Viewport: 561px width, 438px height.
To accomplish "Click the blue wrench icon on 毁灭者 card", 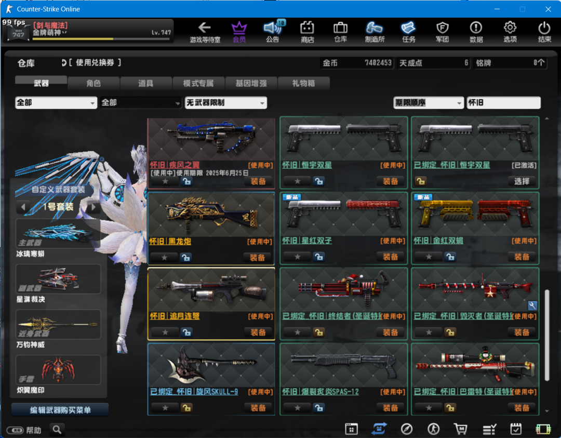I will tap(532, 305).
